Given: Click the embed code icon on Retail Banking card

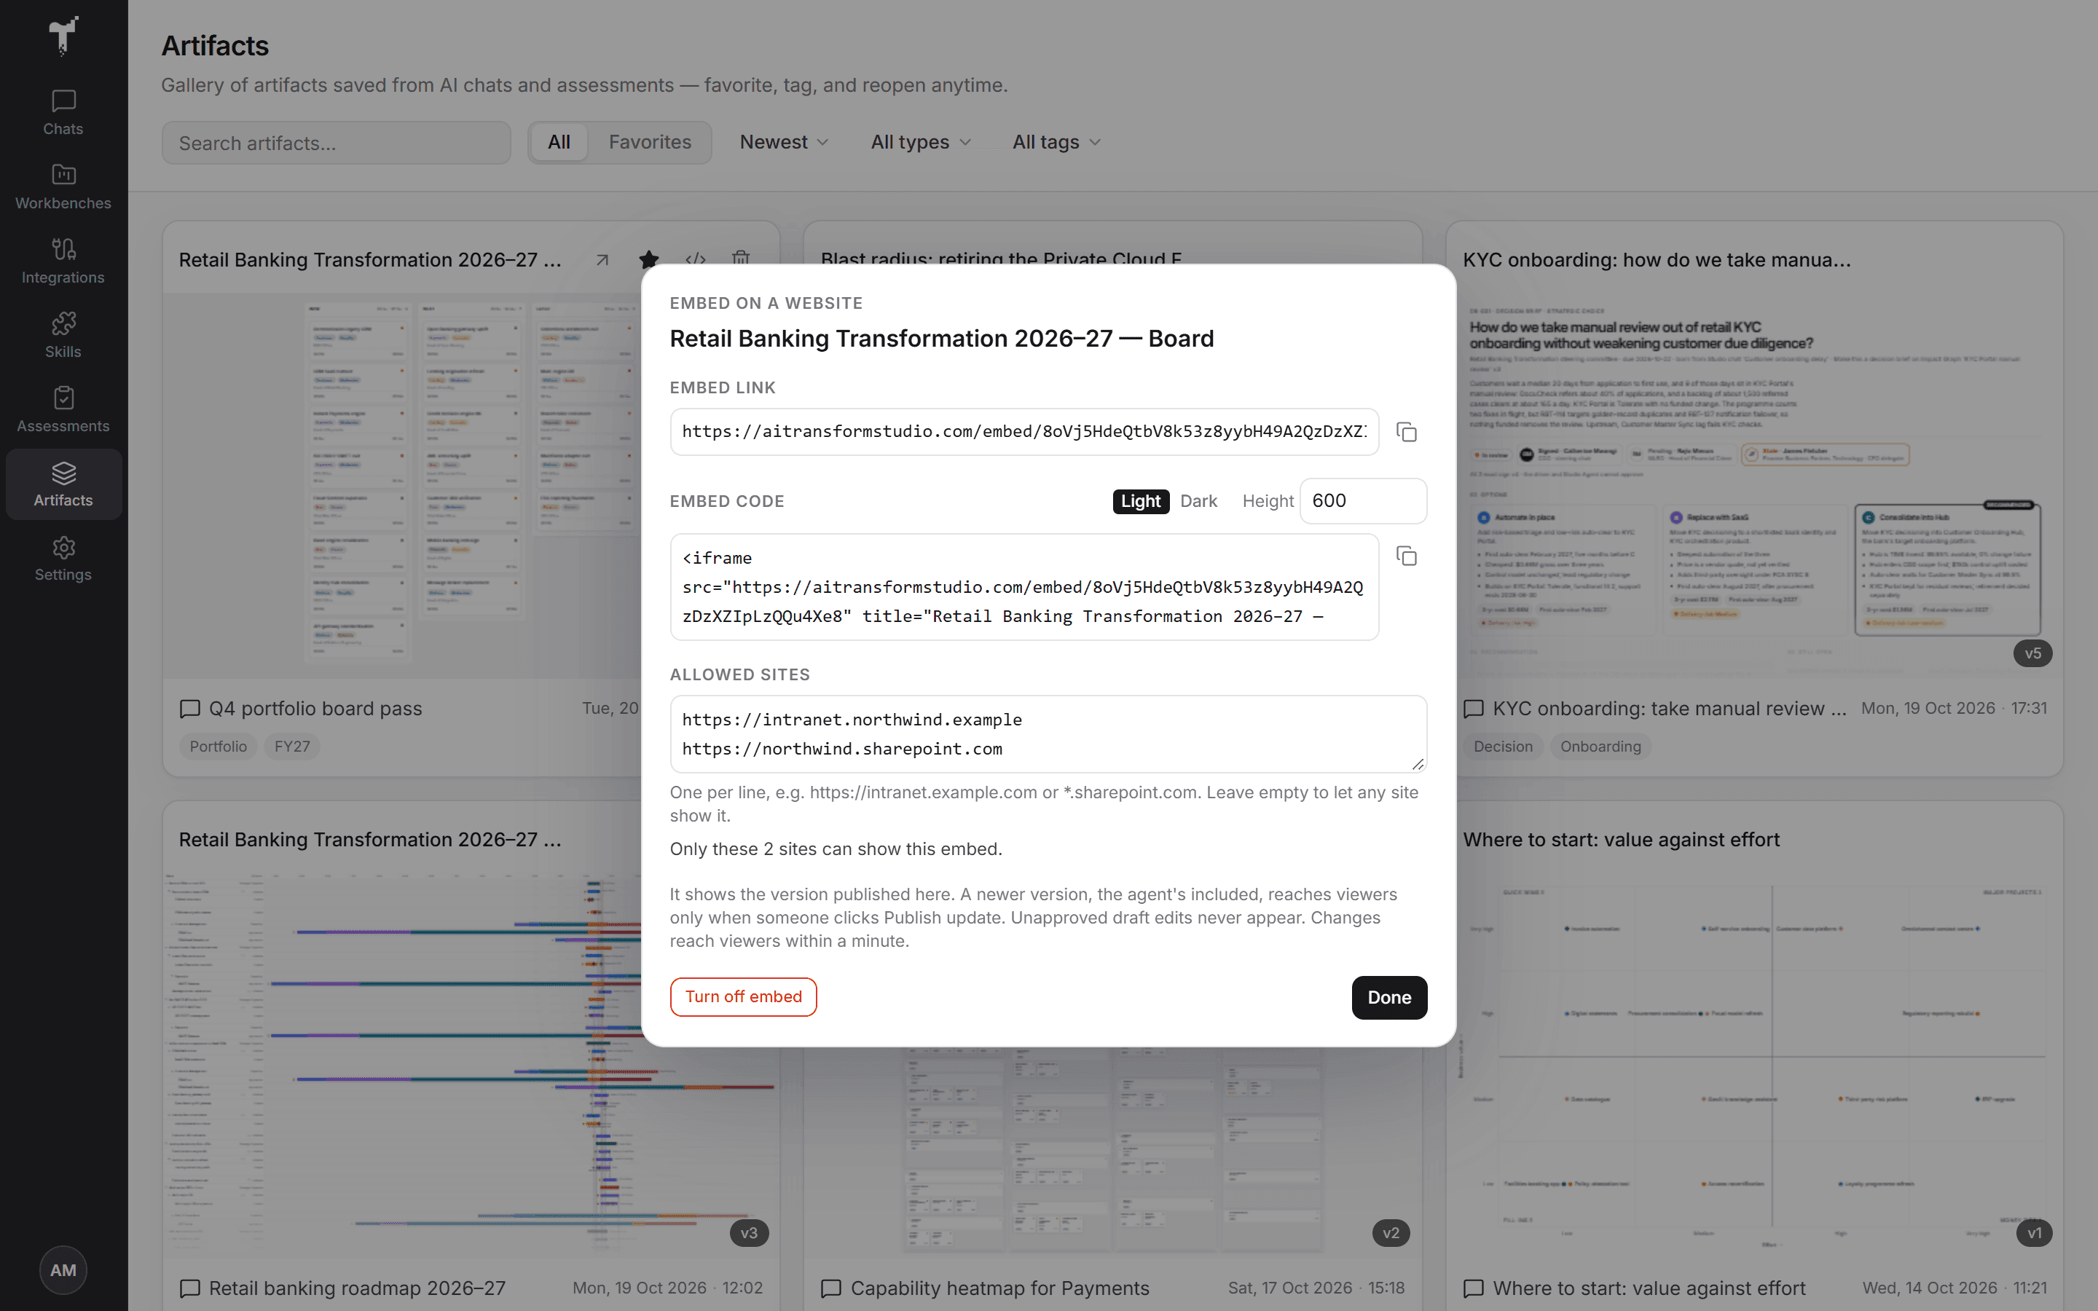Looking at the screenshot, I should 695,259.
